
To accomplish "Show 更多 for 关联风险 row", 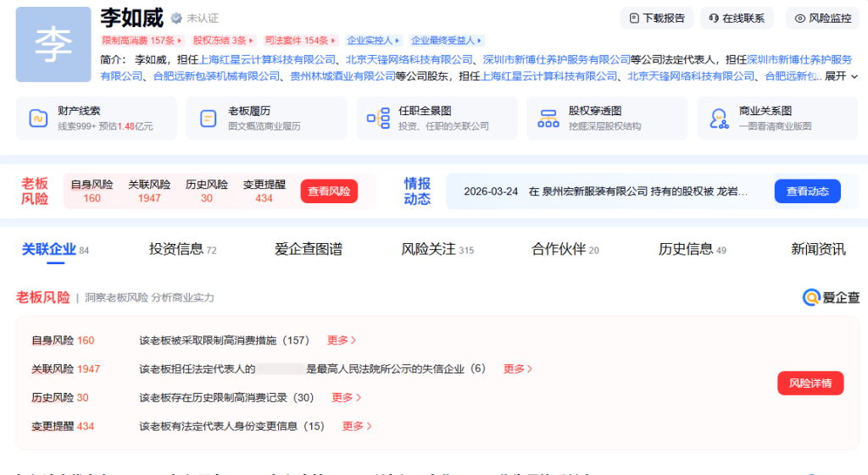I will click(517, 369).
